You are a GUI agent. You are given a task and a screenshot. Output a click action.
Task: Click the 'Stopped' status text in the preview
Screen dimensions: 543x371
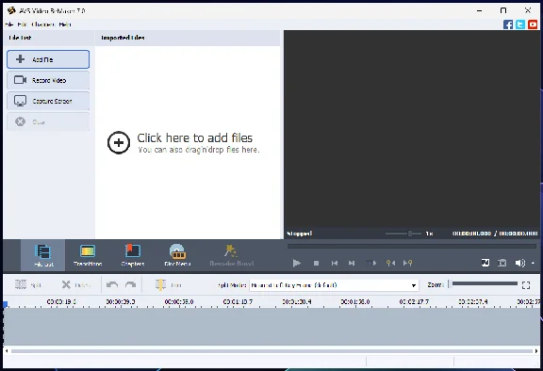(x=299, y=234)
